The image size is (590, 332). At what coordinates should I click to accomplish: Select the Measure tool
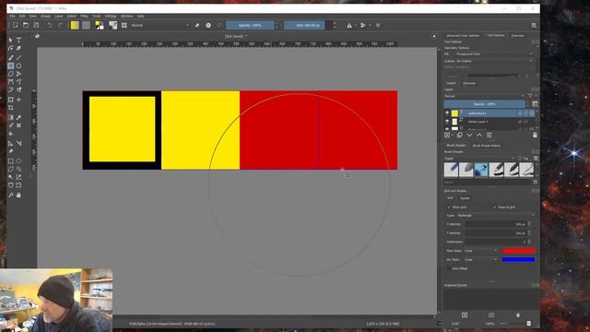(18, 143)
